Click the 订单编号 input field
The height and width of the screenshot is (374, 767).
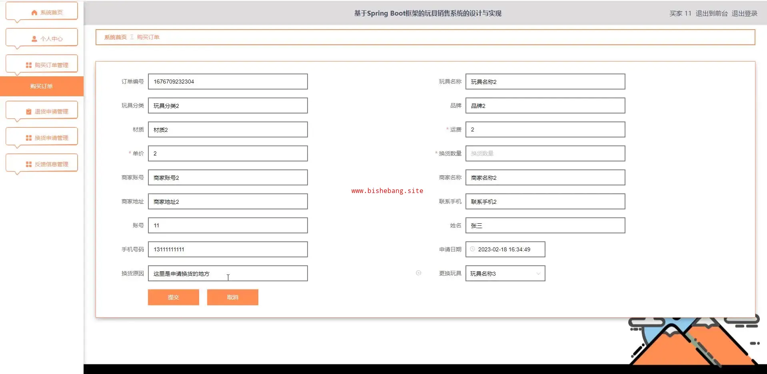[x=228, y=82]
